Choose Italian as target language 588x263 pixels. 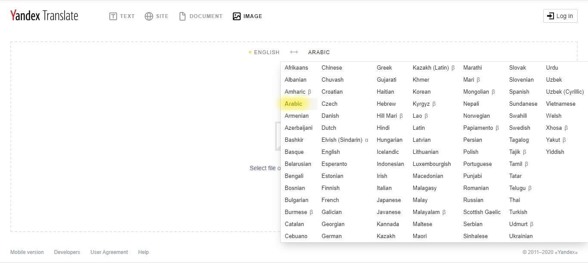point(384,188)
